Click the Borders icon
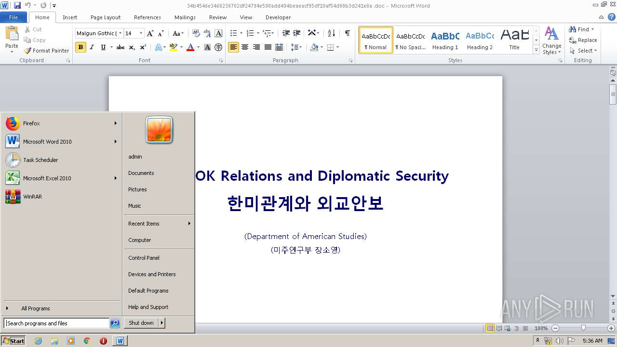The width and height of the screenshot is (617, 347). (330, 47)
